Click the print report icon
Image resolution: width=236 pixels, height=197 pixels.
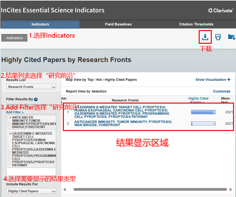tap(218, 37)
